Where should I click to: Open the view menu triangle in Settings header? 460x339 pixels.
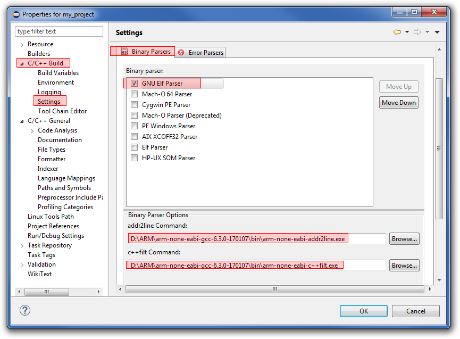tap(437, 32)
